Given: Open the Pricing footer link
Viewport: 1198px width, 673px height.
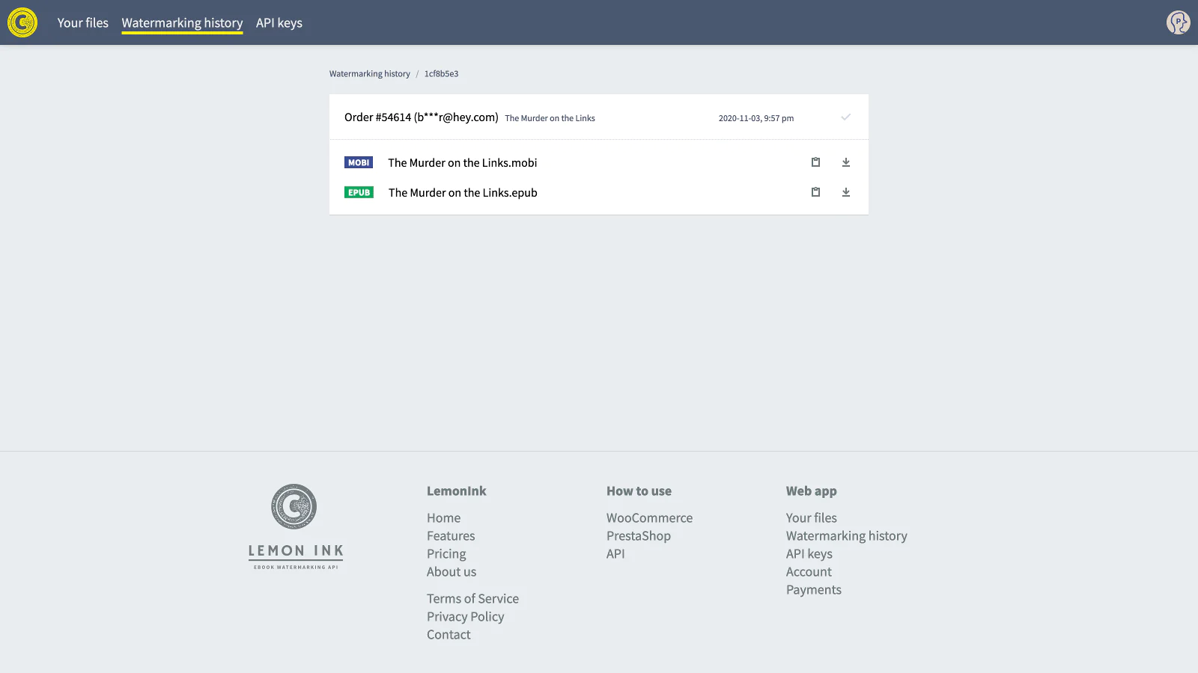Looking at the screenshot, I should (x=446, y=554).
